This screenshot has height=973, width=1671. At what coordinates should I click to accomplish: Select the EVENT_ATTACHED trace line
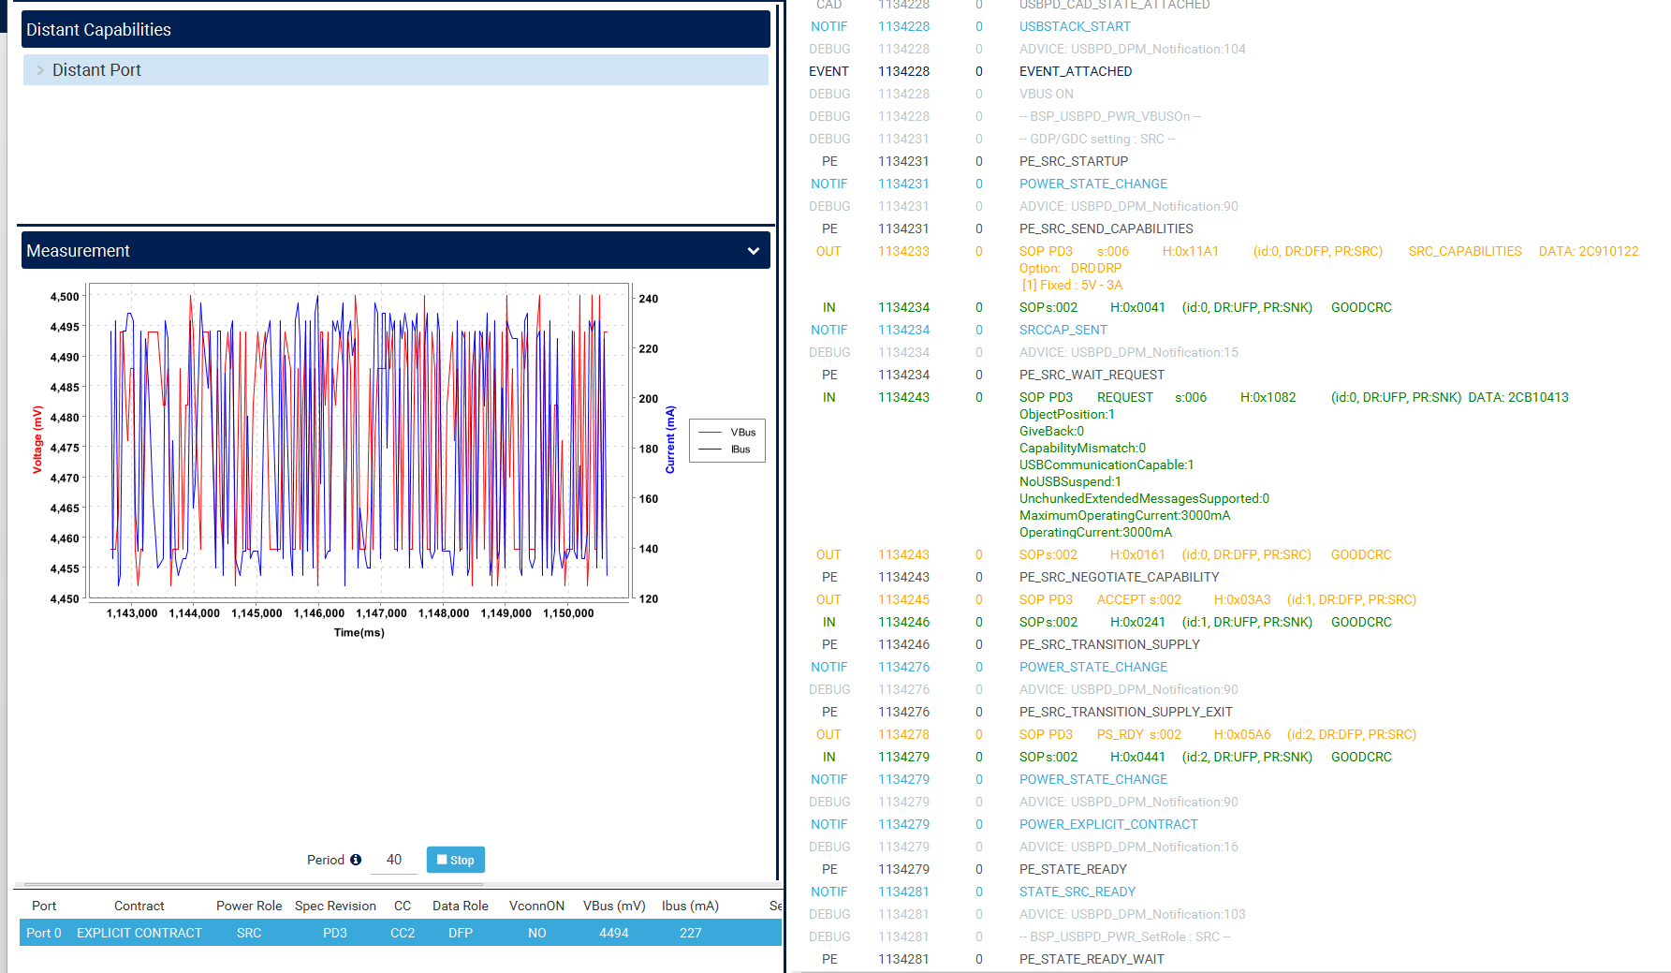pyautogui.click(x=1075, y=71)
